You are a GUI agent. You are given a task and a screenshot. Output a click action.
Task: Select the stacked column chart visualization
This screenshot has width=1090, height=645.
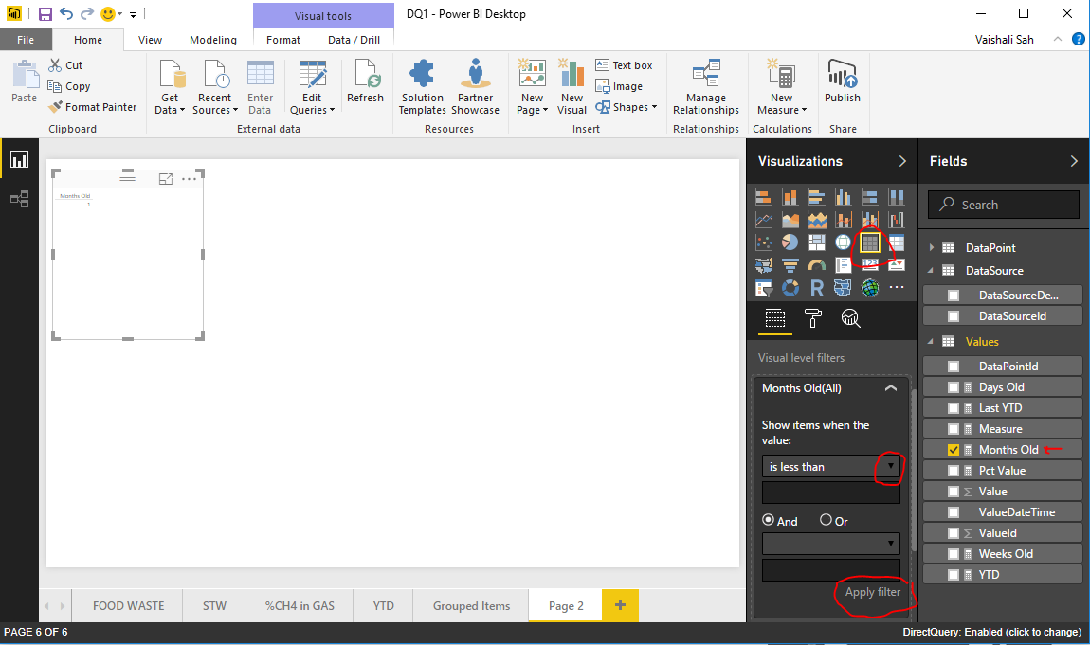click(x=790, y=198)
